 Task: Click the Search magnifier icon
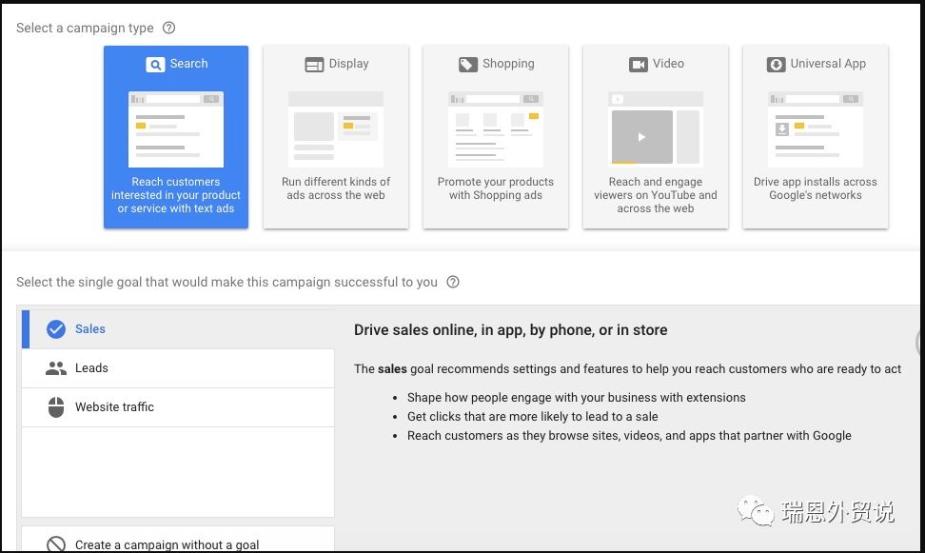tap(155, 65)
